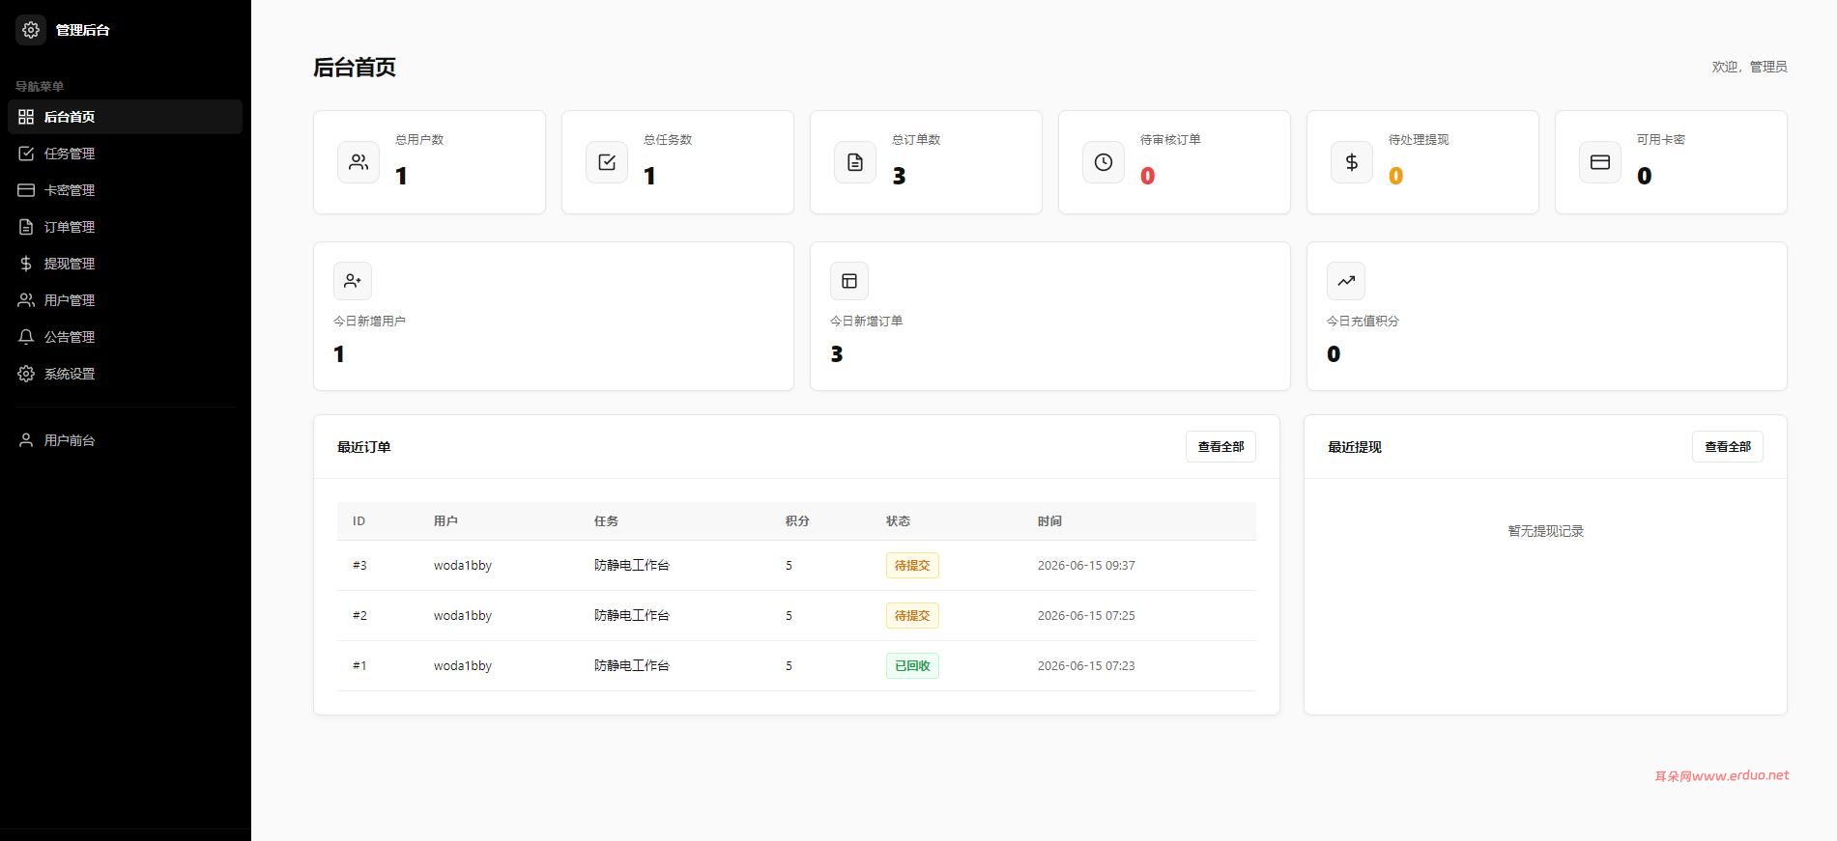Open 后台首页 in the navigation menu
The height and width of the screenshot is (841, 1837).
(125, 117)
